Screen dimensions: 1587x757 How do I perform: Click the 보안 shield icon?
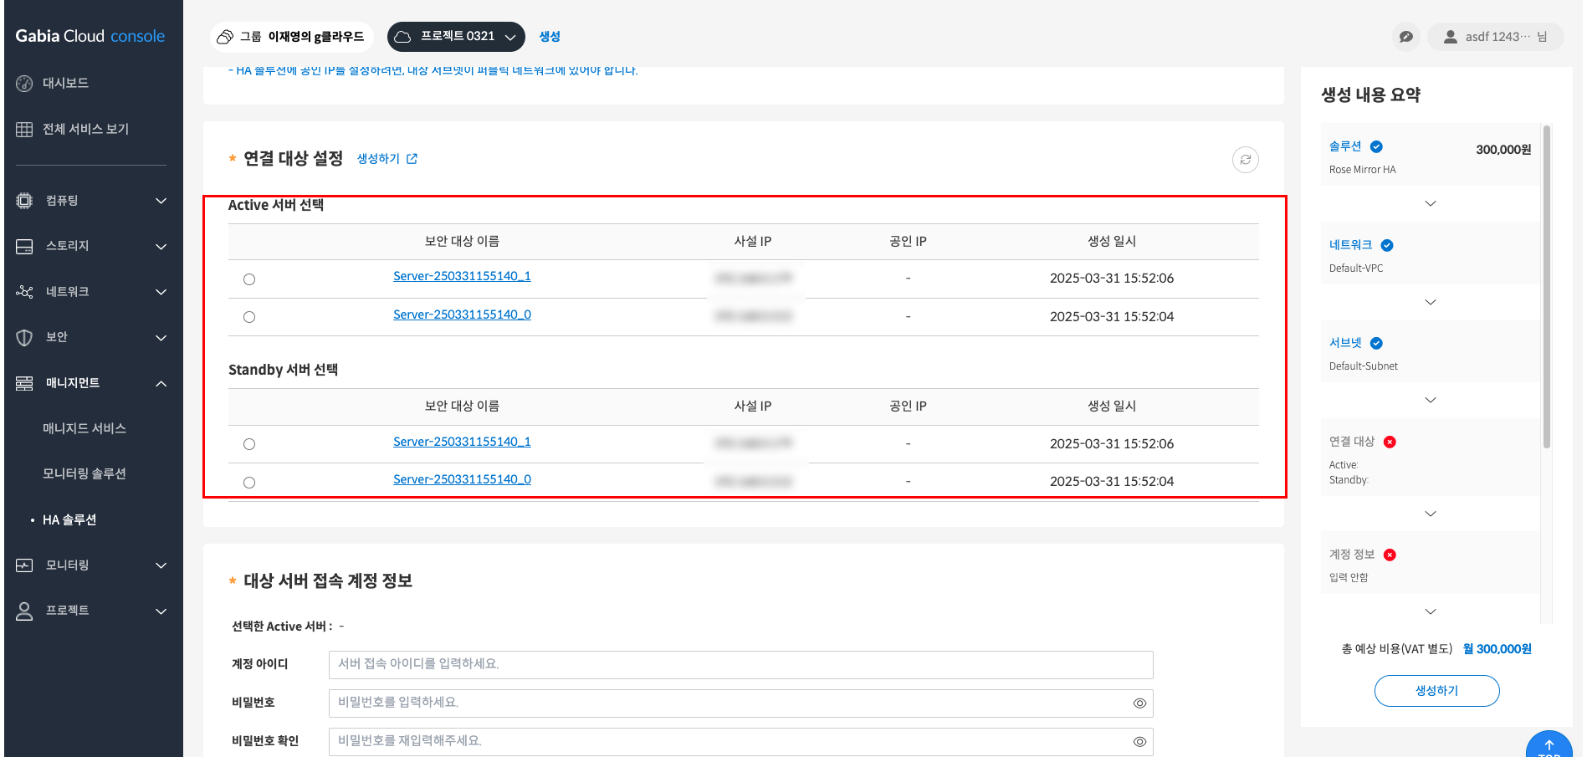(x=24, y=337)
